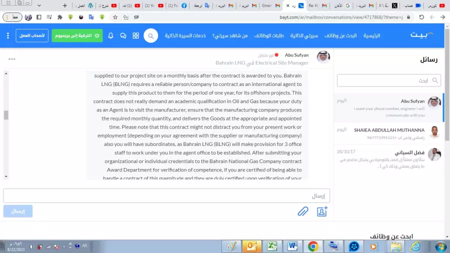Image resolution: width=450 pixels, height=253 pixels.
Task: Open the apps grid icon in Bayt header
Action: [x=135, y=35]
